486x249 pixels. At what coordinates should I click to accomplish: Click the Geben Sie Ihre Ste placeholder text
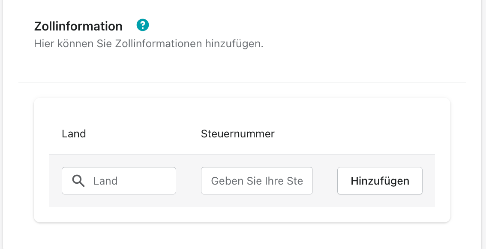click(257, 181)
